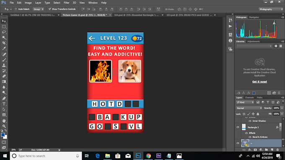
Task: Select the Lasso tool
Action: tap(4, 32)
